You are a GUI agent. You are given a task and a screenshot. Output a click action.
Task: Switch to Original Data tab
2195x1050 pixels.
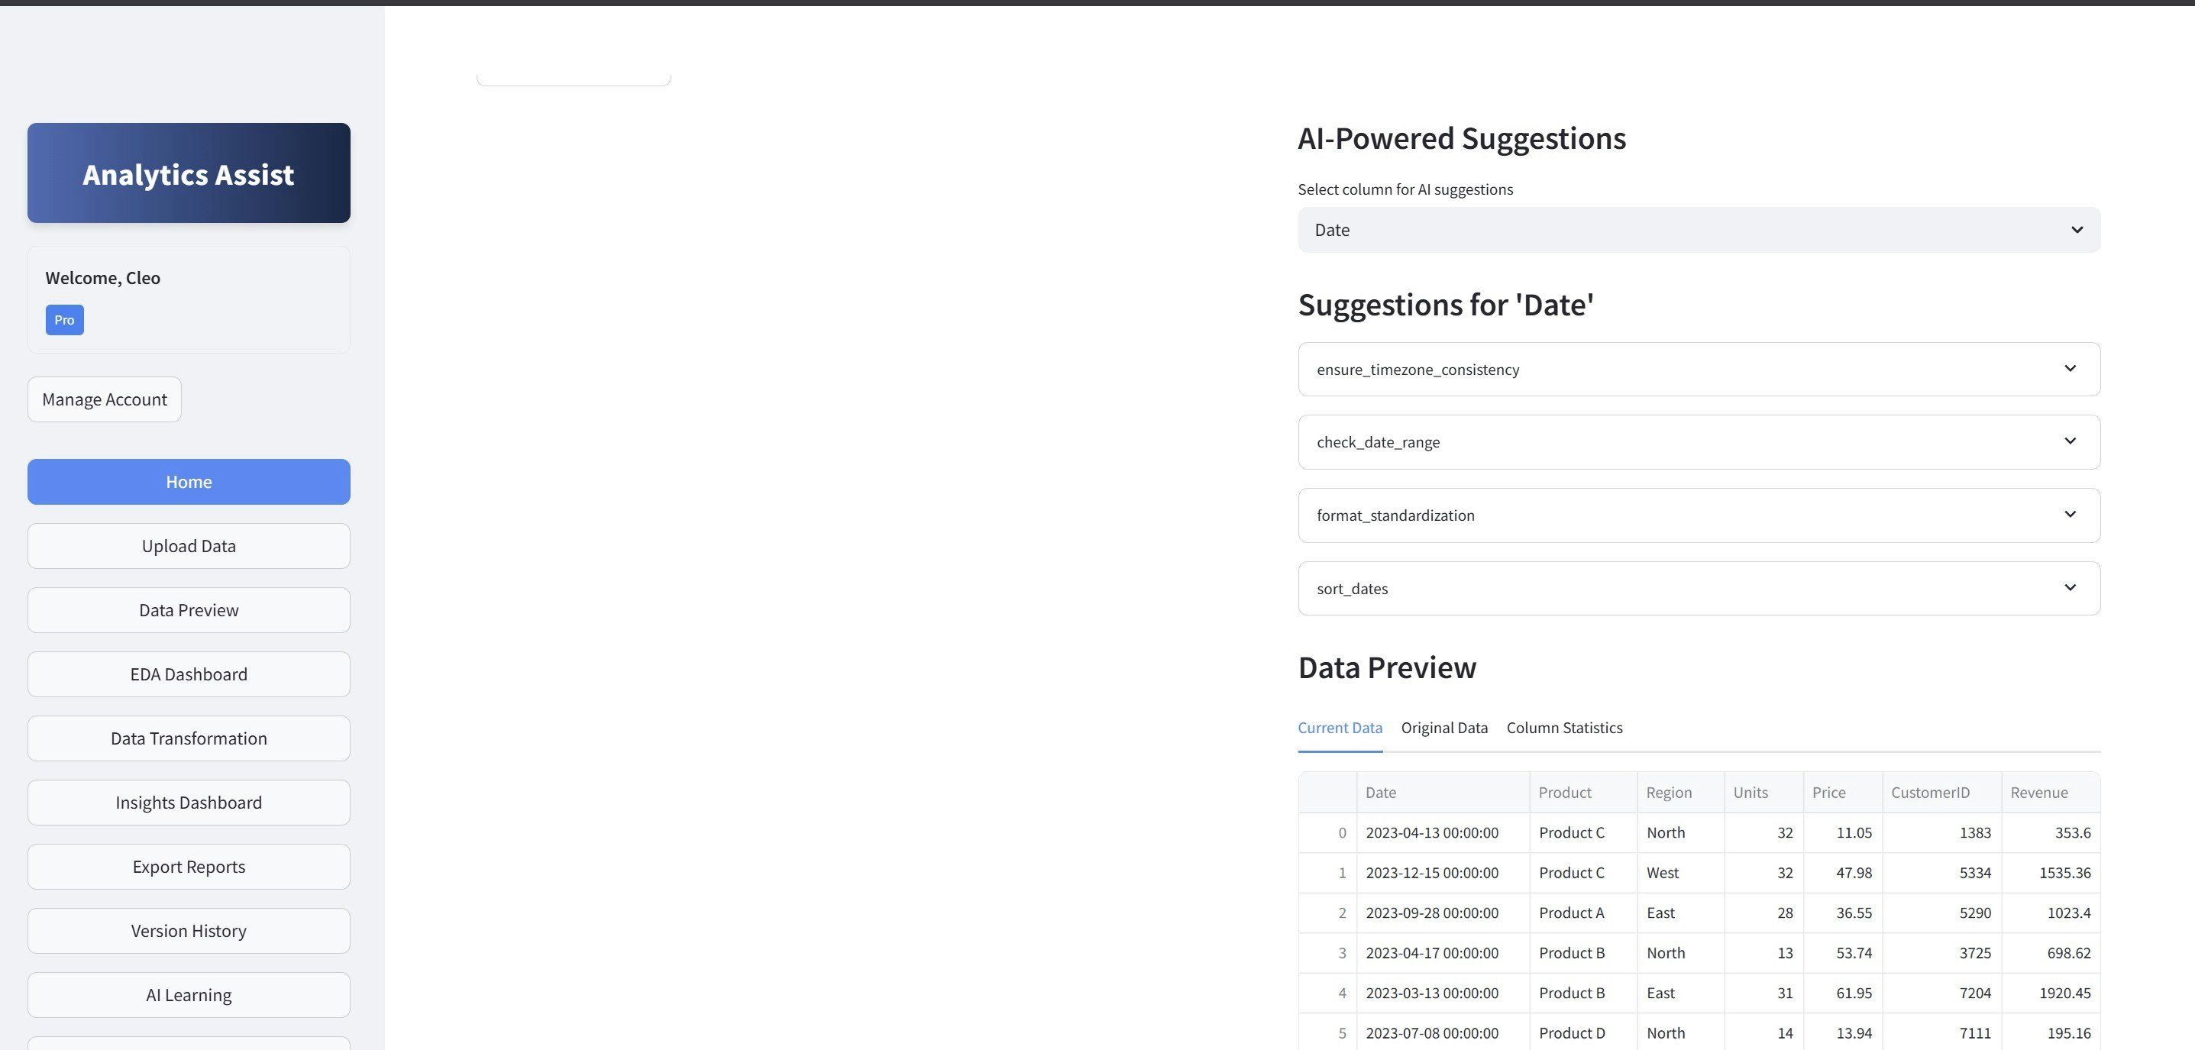point(1443,728)
